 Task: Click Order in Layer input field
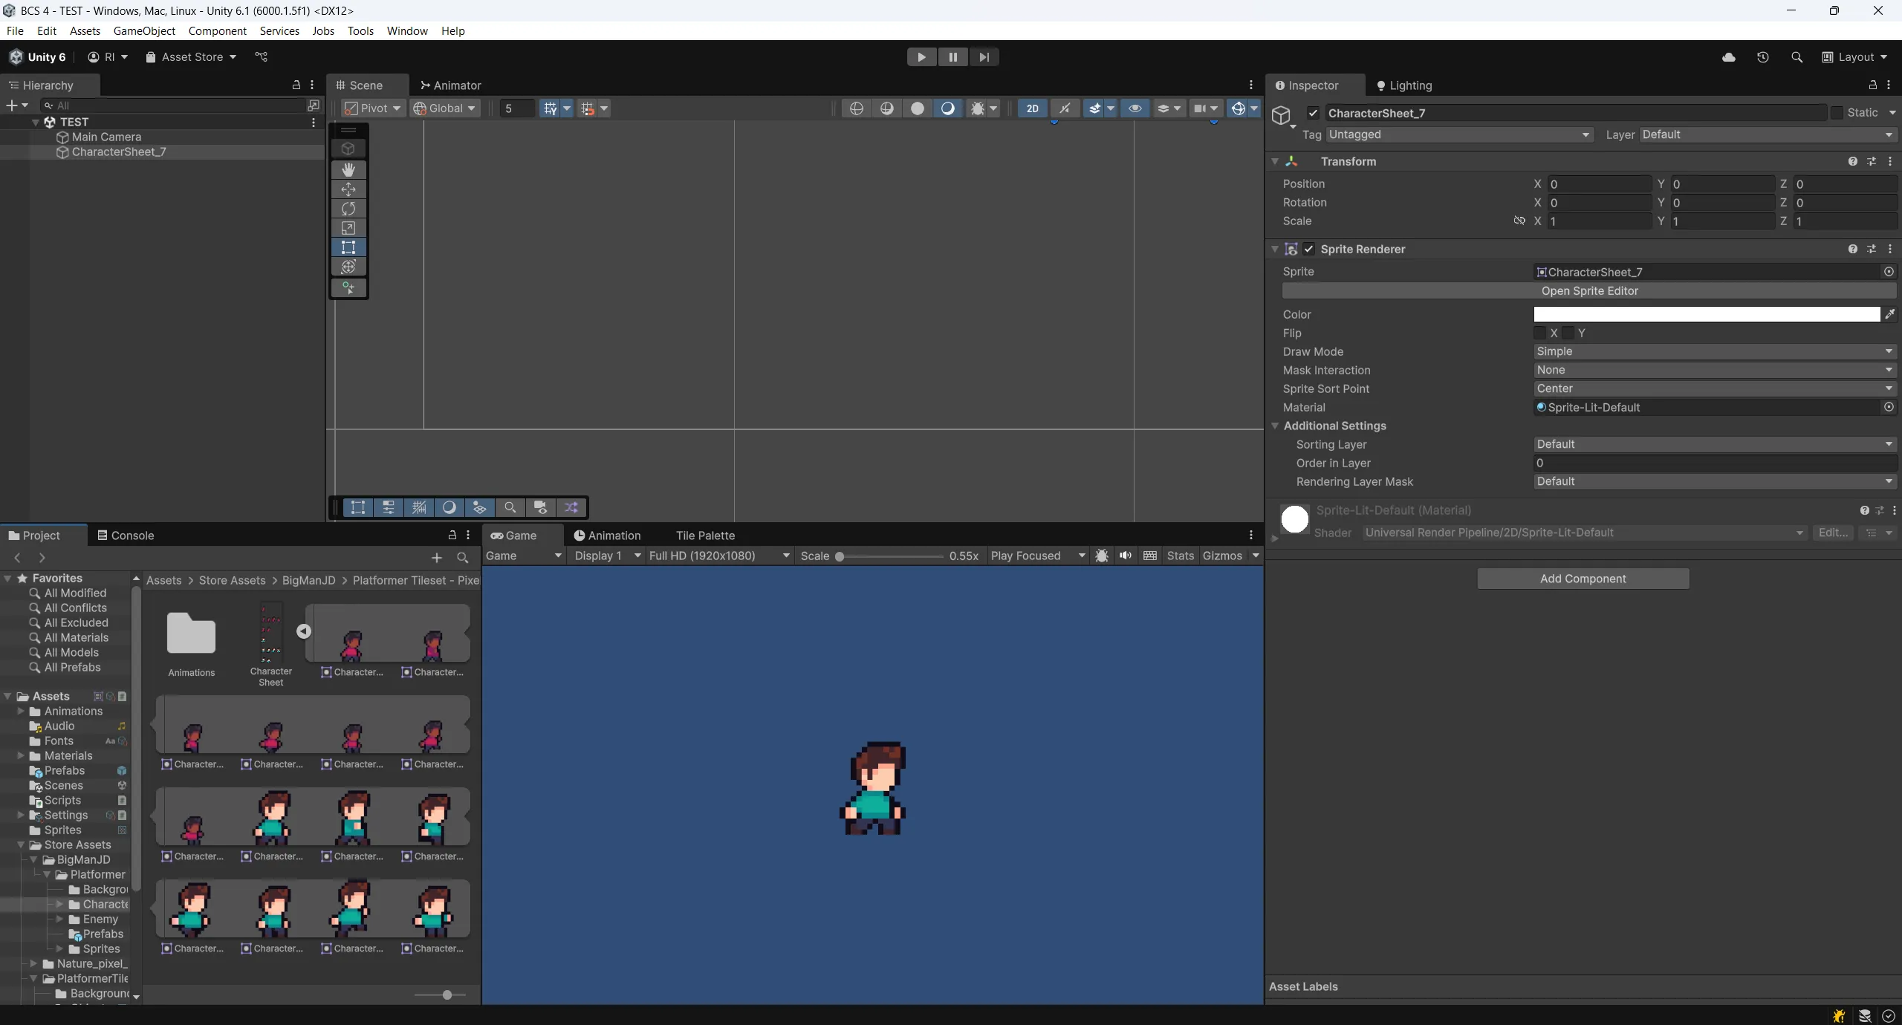click(1715, 463)
